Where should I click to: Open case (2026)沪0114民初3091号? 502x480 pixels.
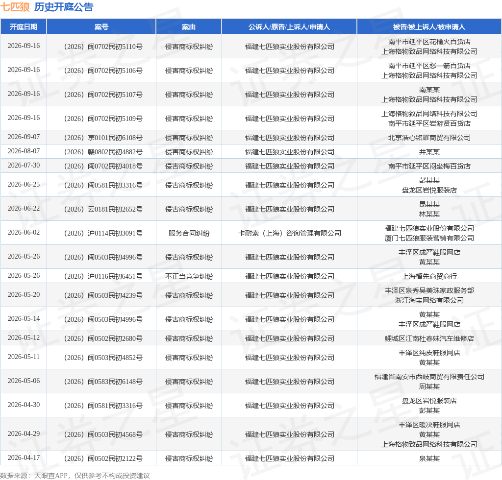click(x=103, y=234)
